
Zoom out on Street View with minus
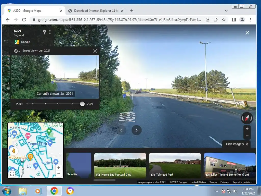click(x=247, y=136)
